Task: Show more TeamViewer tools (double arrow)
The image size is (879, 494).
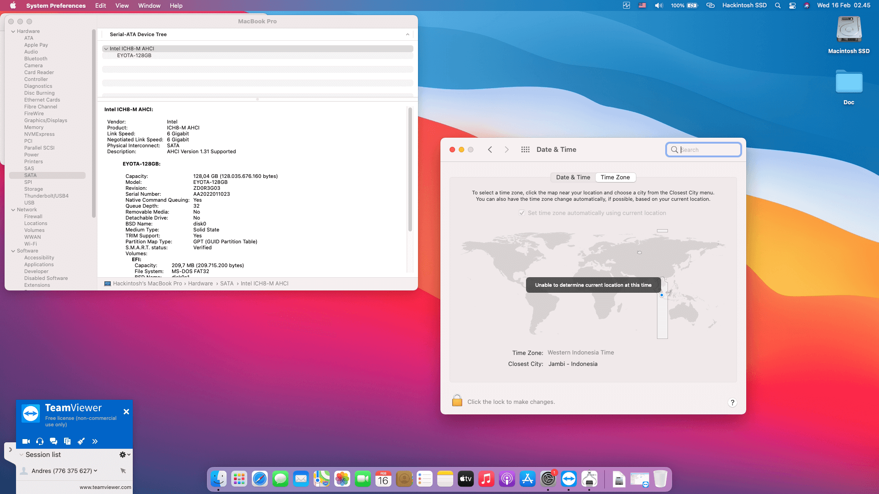Action: click(95, 441)
